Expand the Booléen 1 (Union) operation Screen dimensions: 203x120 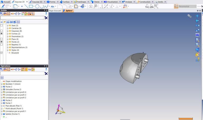point(2,84)
